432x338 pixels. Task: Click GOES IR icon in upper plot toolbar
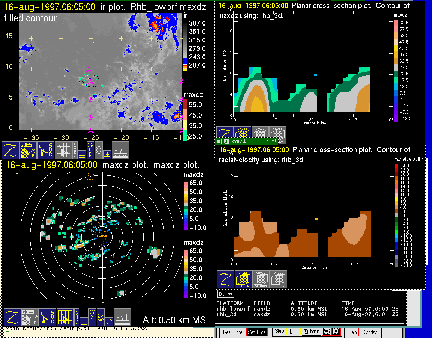tap(28, 150)
